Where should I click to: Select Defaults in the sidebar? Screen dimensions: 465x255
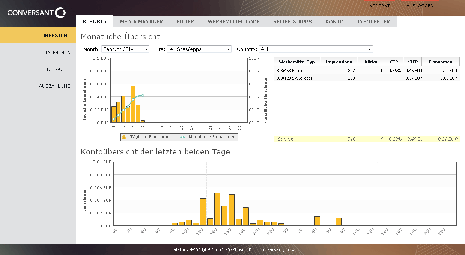pyautogui.click(x=59, y=69)
